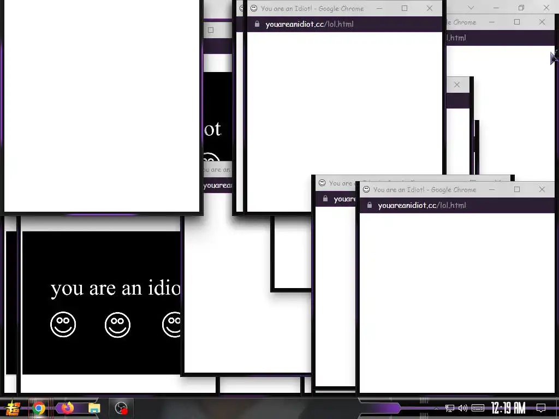The height and width of the screenshot is (419, 559).
Task: Open the notification center icon
Action: [x=541, y=408]
